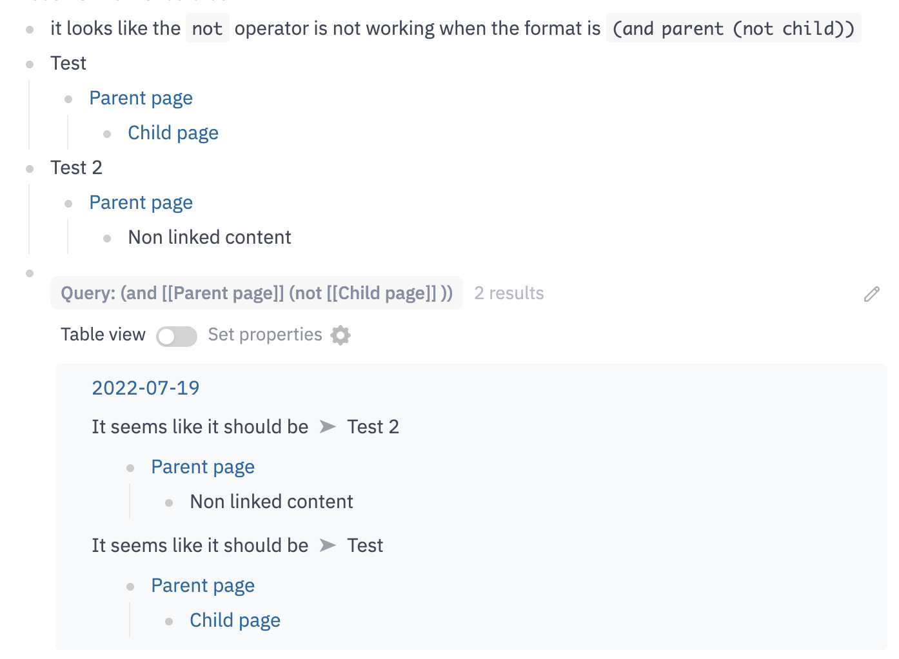Click the bullet of the first Parent page
Image resolution: width=899 pixels, height=659 pixels.
[x=68, y=98]
